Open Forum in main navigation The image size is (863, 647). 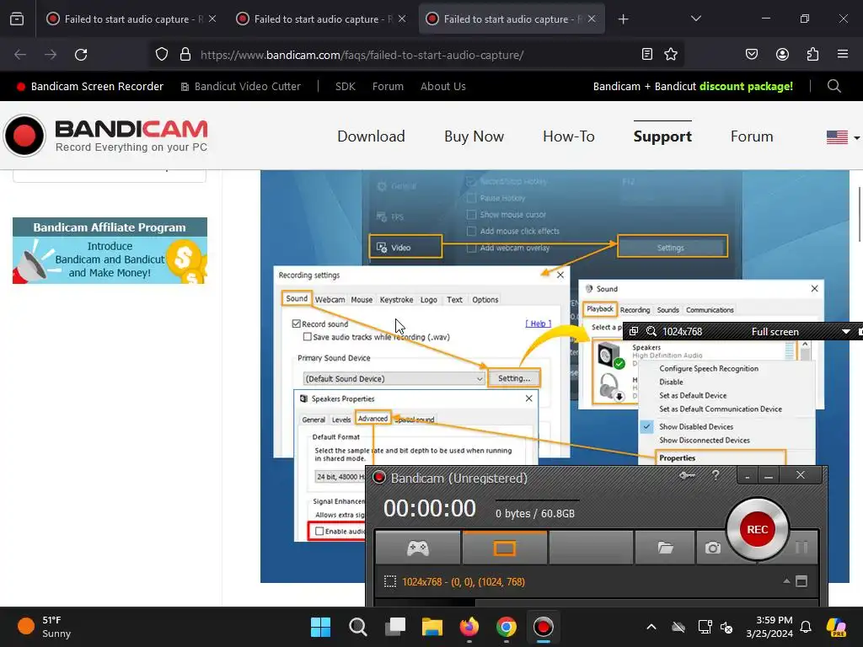click(x=751, y=136)
